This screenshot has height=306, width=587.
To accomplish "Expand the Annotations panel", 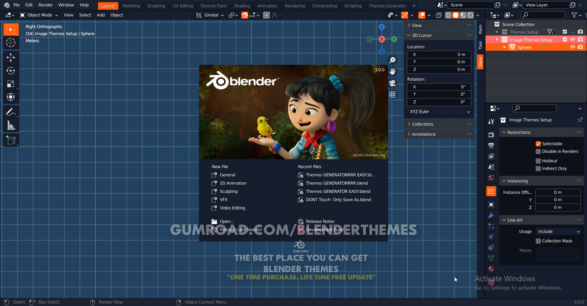I will pyautogui.click(x=439, y=134).
